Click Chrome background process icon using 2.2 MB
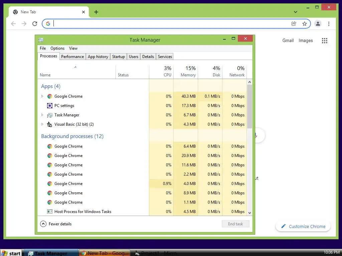 tap(50, 174)
